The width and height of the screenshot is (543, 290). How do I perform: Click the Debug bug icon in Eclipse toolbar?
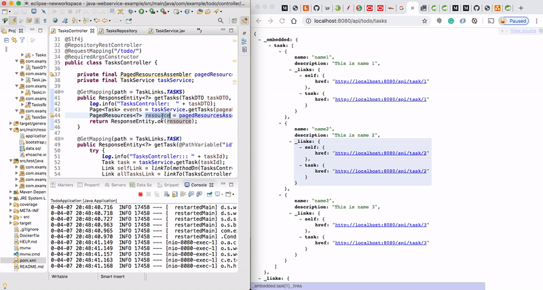point(130,12)
